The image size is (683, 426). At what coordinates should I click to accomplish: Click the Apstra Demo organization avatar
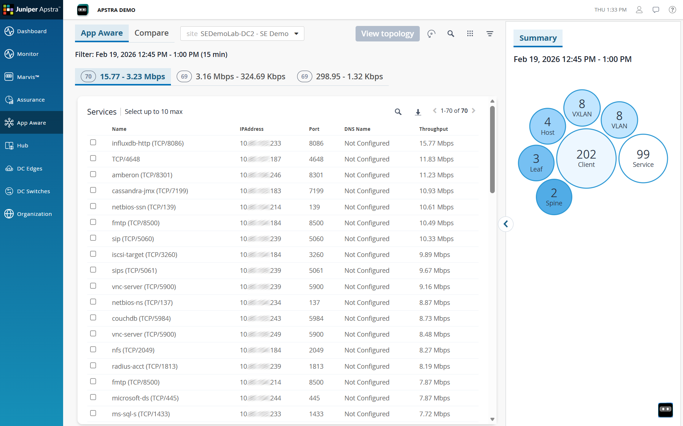(x=83, y=10)
